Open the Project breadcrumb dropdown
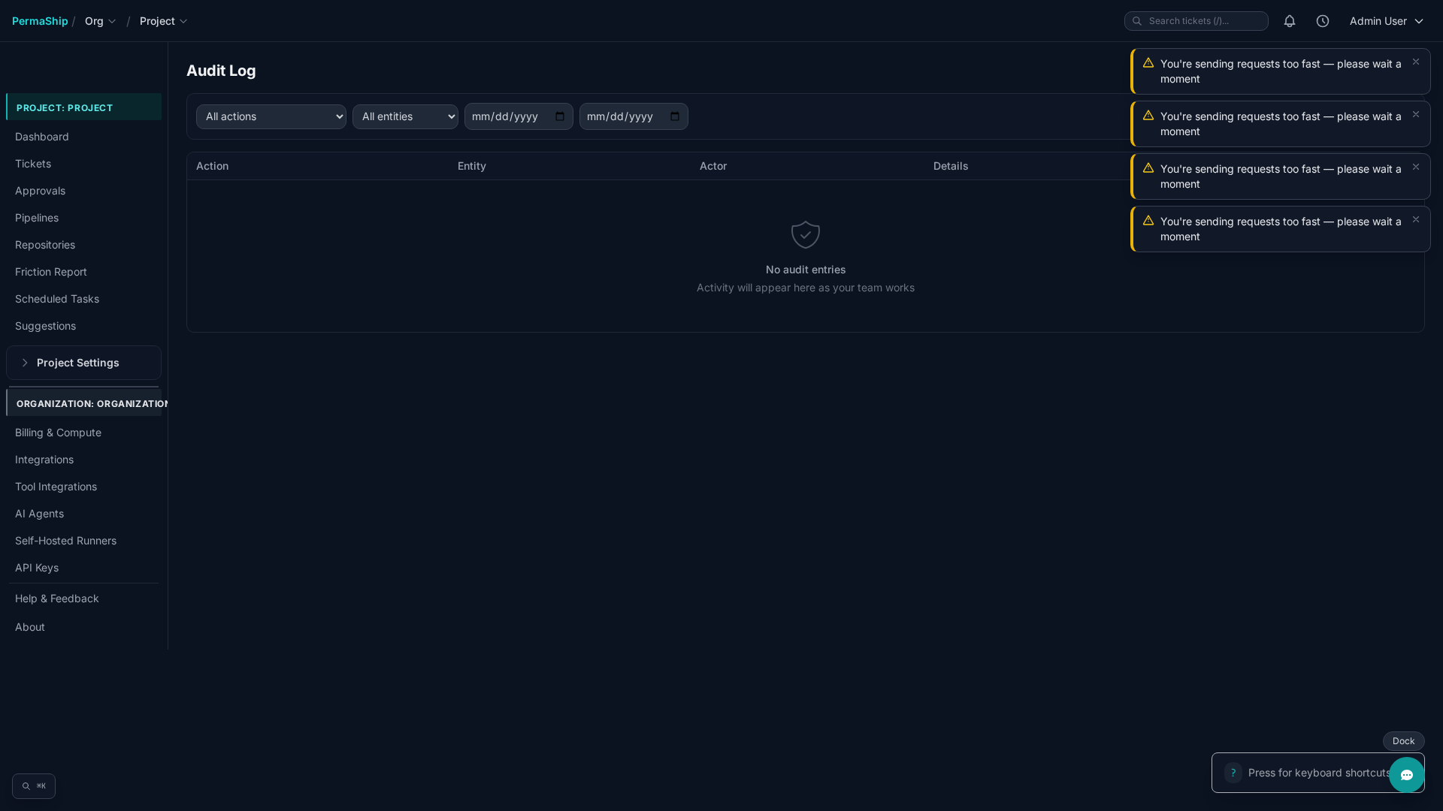Image resolution: width=1443 pixels, height=811 pixels. click(x=163, y=21)
